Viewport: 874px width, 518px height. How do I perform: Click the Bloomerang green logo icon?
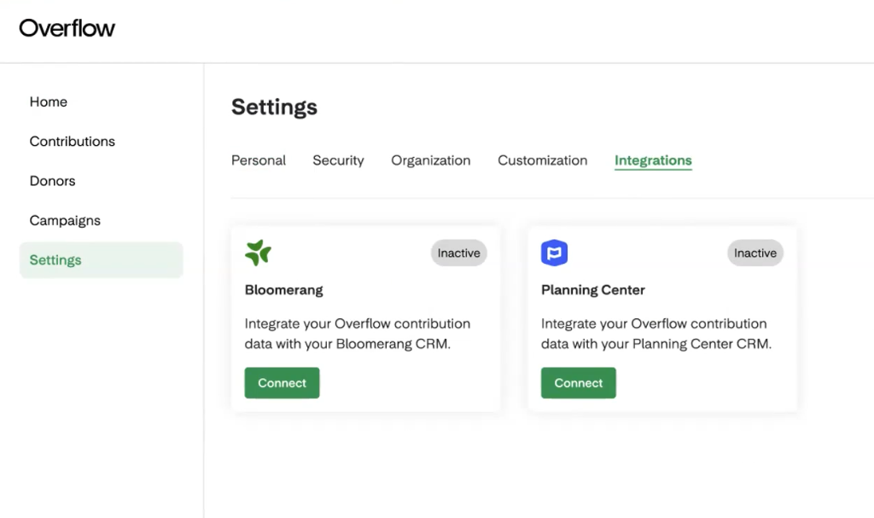(258, 253)
